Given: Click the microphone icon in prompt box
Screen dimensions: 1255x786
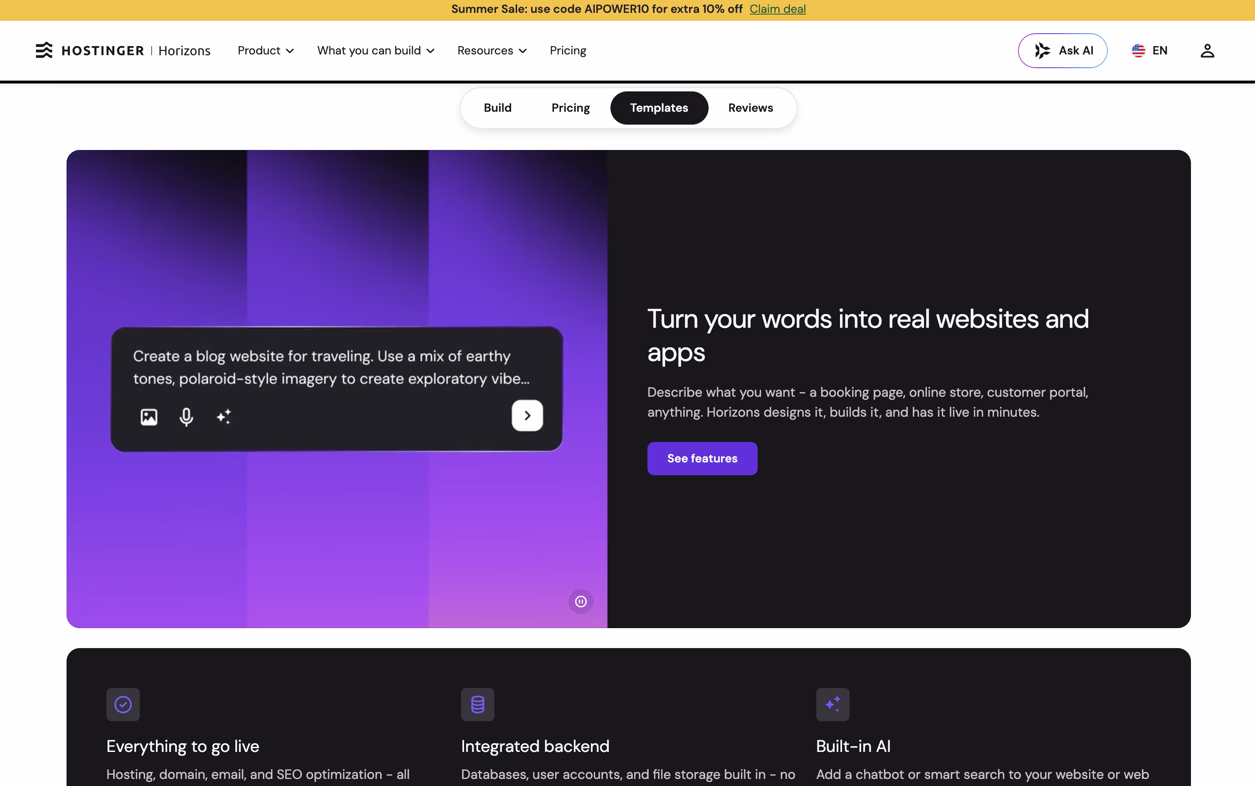Looking at the screenshot, I should pos(186,416).
